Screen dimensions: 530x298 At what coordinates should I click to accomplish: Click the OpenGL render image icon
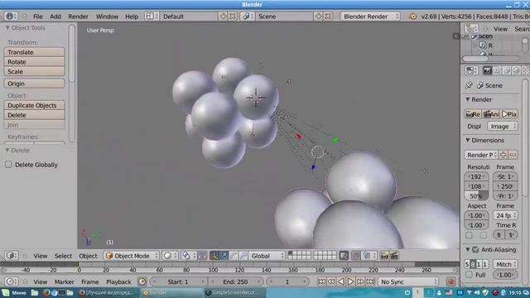(x=384, y=256)
